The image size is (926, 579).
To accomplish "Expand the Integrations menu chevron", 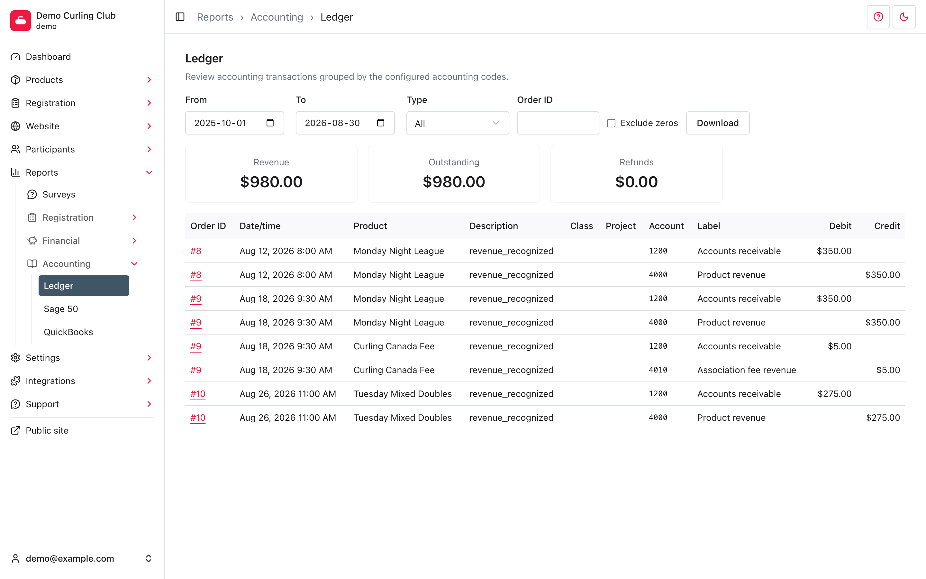I will [149, 381].
